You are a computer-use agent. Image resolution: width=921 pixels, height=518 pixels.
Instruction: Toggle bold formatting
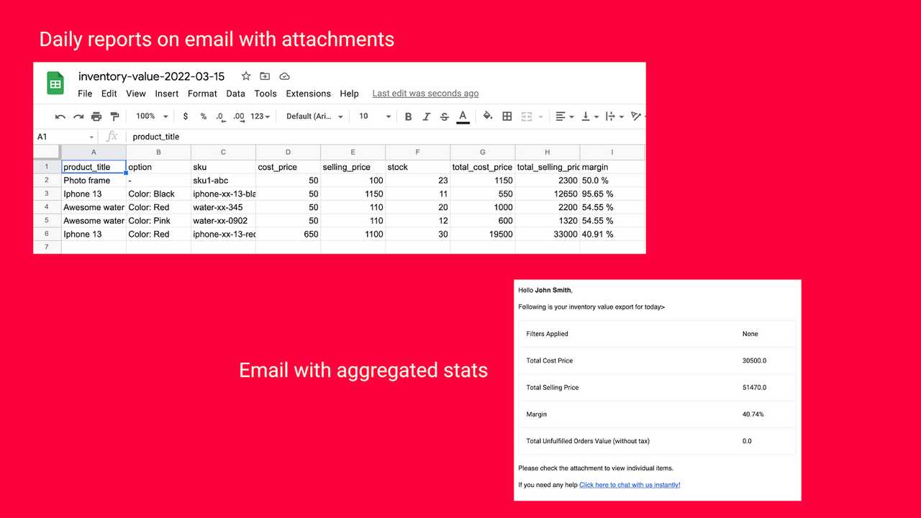408,117
